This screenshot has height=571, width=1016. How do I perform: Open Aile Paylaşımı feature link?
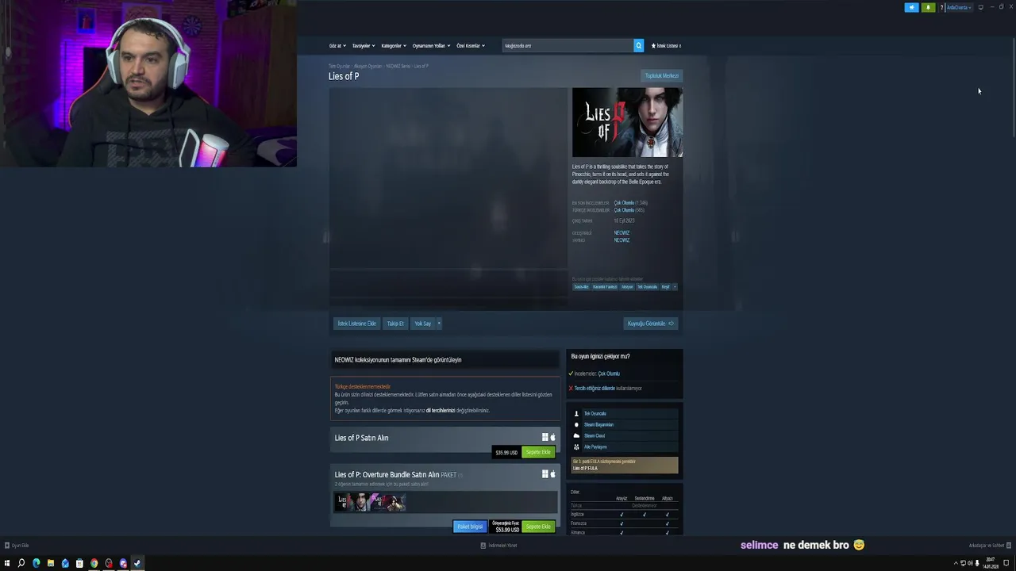pyautogui.click(x=595, y=447)
